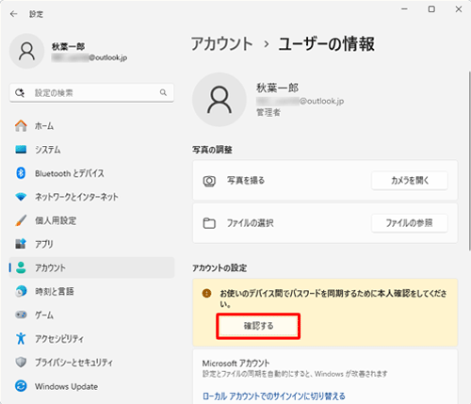Image resolution: width=471 pixels, height=404 pixels.
Task: Click the プライバシーとセキュリティ shield icon
Action: [x=21, y=363]
